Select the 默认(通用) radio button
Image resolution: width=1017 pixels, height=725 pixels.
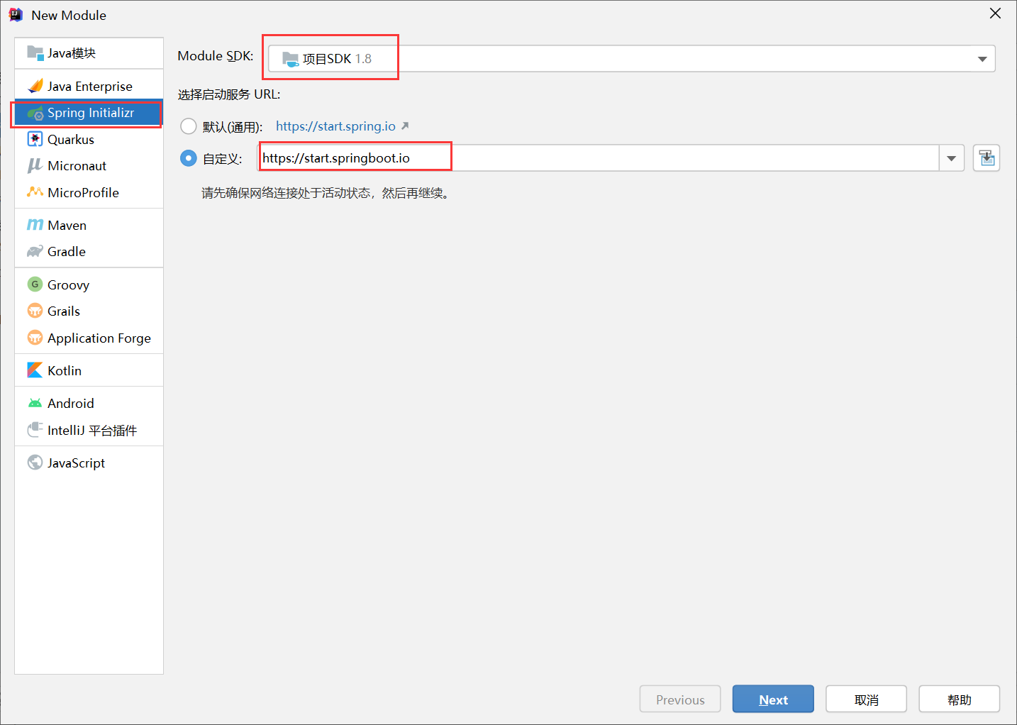(x=188, y=126)
